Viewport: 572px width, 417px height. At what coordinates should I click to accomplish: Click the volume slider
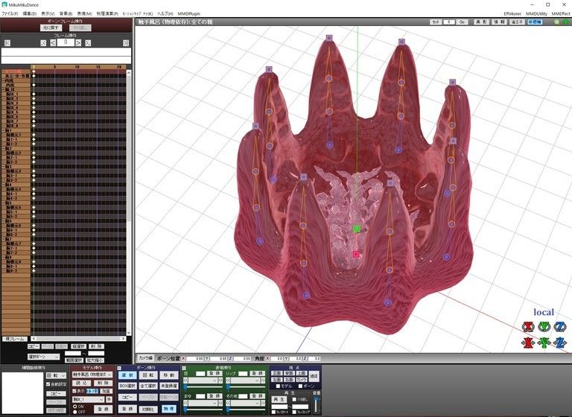(x=316, y=404)
